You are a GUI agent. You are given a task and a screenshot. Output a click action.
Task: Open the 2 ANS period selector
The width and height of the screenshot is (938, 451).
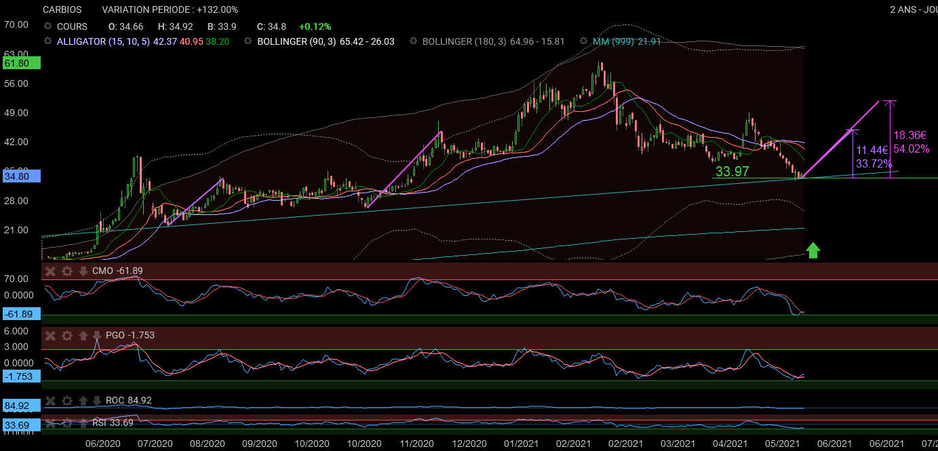pos(914,9)
